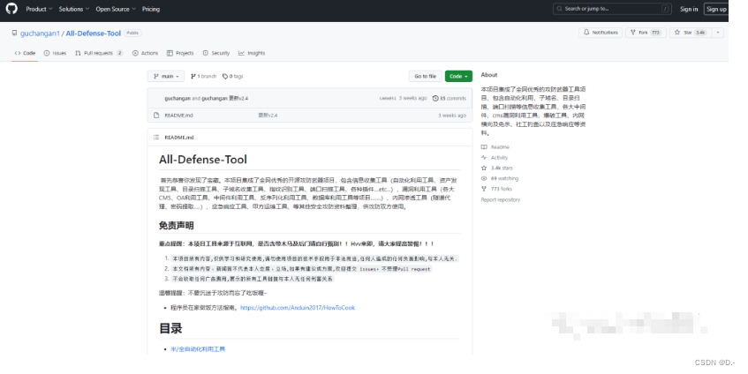
Task: View the 3.4k stars link
Action: click(x=502, y=168)
